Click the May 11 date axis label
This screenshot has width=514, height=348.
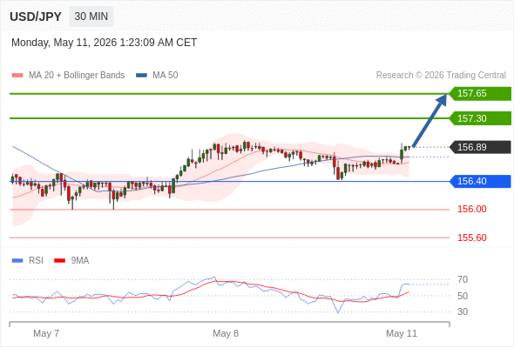point(402,333)
